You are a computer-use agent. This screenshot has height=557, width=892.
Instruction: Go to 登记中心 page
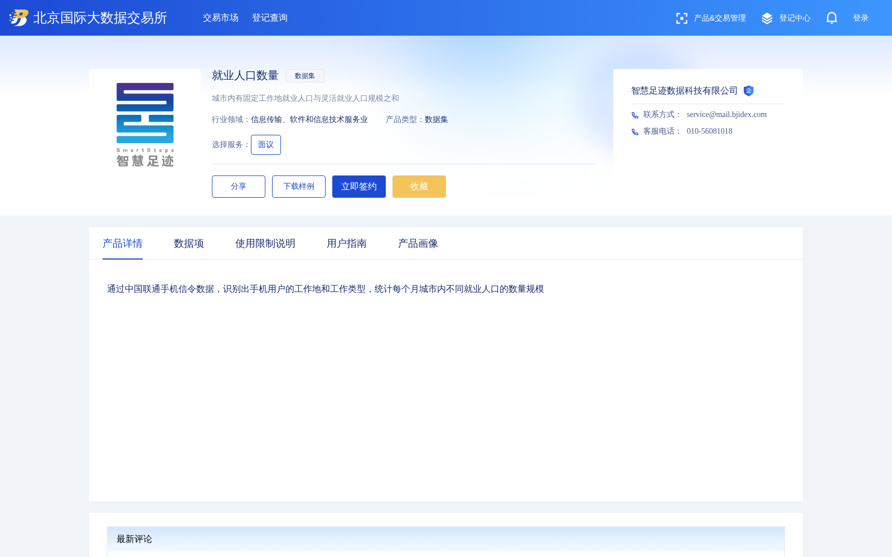(795, 18)
